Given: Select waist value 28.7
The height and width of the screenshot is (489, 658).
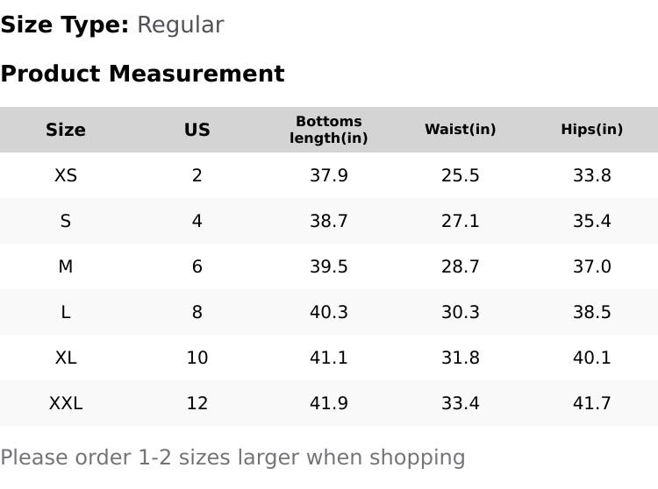Looking at the screenshot, I should pyautogui.click(x=461, y=266).
